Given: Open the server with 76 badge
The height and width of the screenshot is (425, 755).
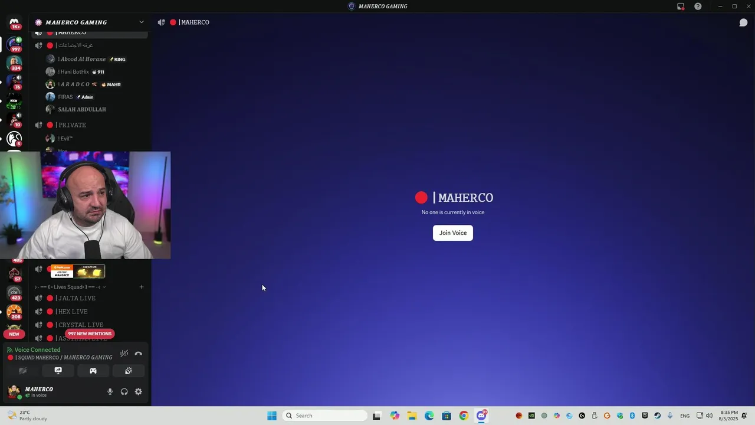Looking at the screenshot, I should coord(14,81).
